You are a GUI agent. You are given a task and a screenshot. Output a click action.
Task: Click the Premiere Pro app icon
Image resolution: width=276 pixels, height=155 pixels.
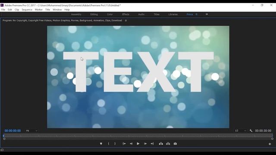tap(2, 5)
